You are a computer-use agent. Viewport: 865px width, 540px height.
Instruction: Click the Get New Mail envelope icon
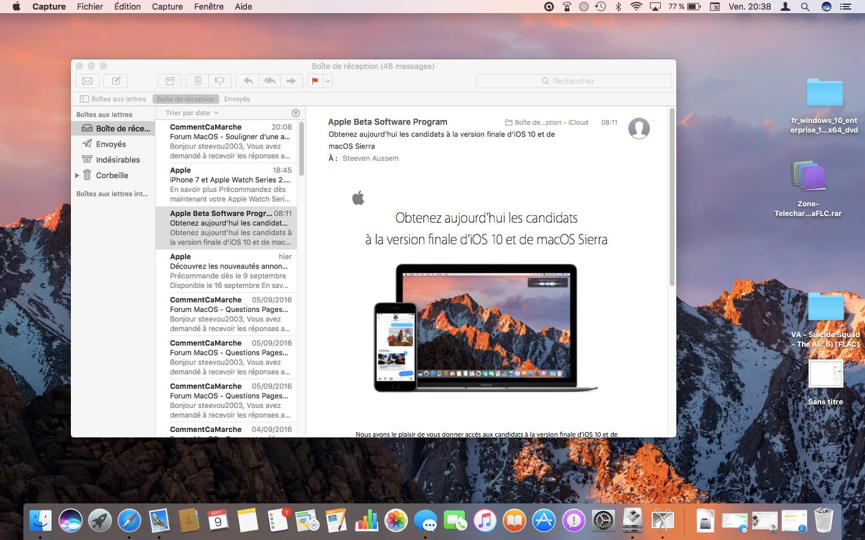tap(87, 81)
